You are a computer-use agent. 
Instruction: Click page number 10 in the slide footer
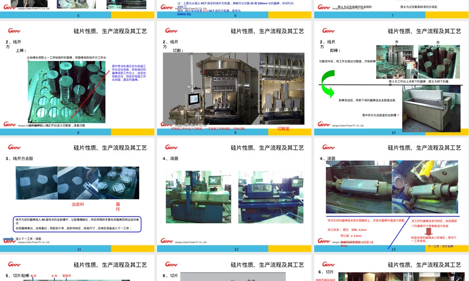(393, 133)
